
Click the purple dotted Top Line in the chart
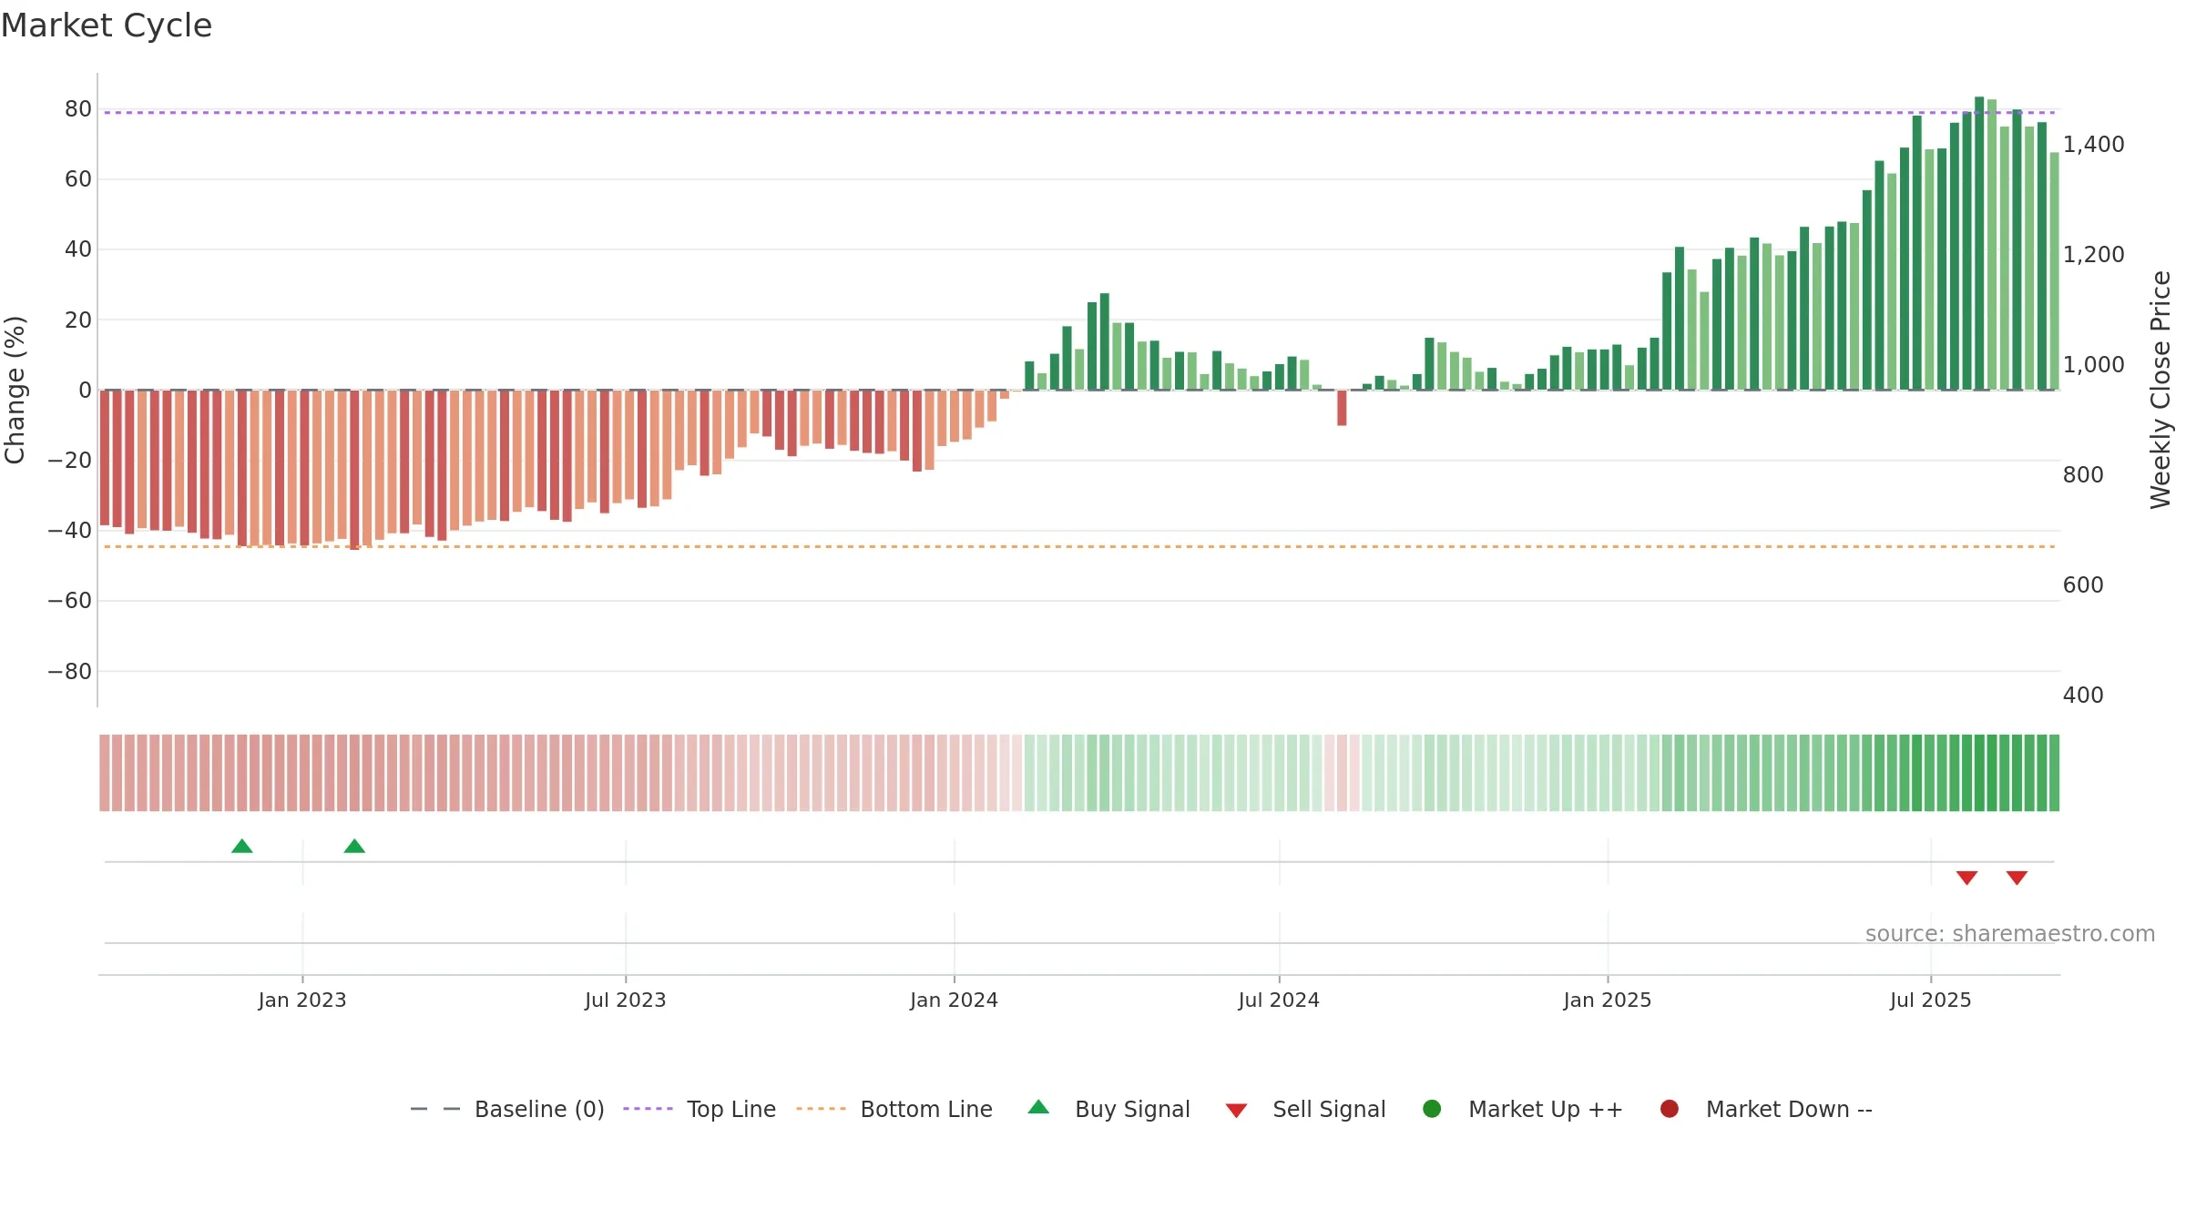coord(1079,113)
